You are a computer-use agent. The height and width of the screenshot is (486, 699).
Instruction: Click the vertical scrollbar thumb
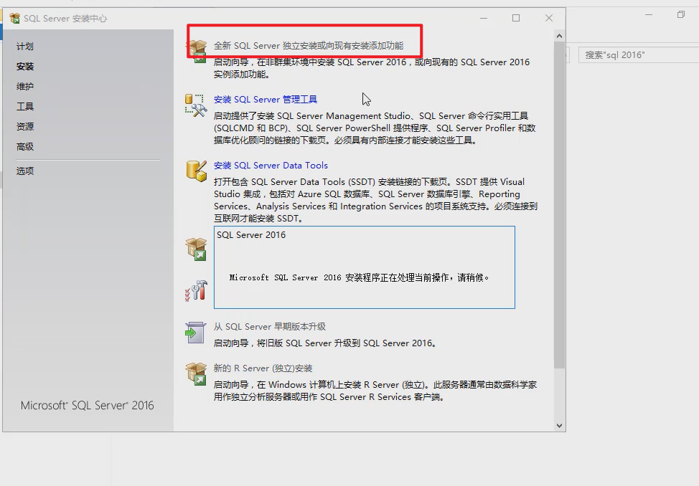[x=560, y=205]
